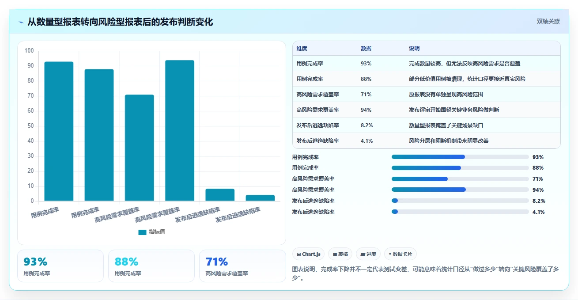Click the tallest chart bar at value 94
The height and width of the screenshot is (300, 578).
[x=180, y=131]
